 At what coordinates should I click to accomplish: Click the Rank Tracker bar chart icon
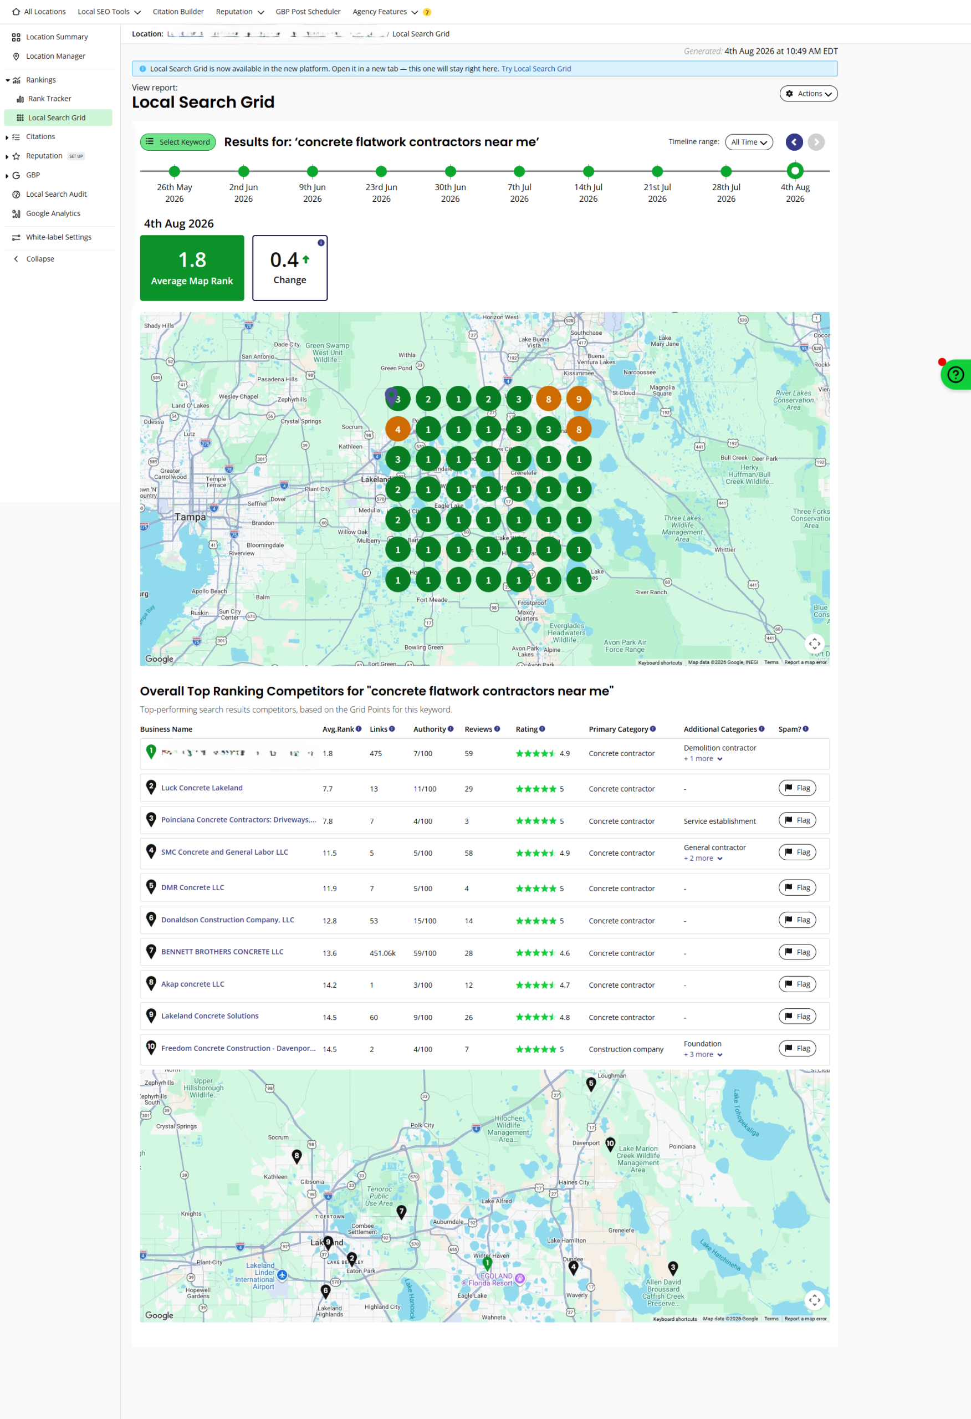pyautogui.click(x=20, y=99)
